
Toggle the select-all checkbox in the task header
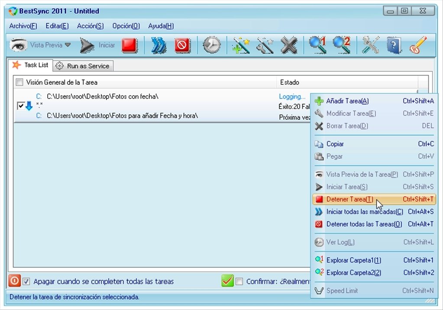19,82
